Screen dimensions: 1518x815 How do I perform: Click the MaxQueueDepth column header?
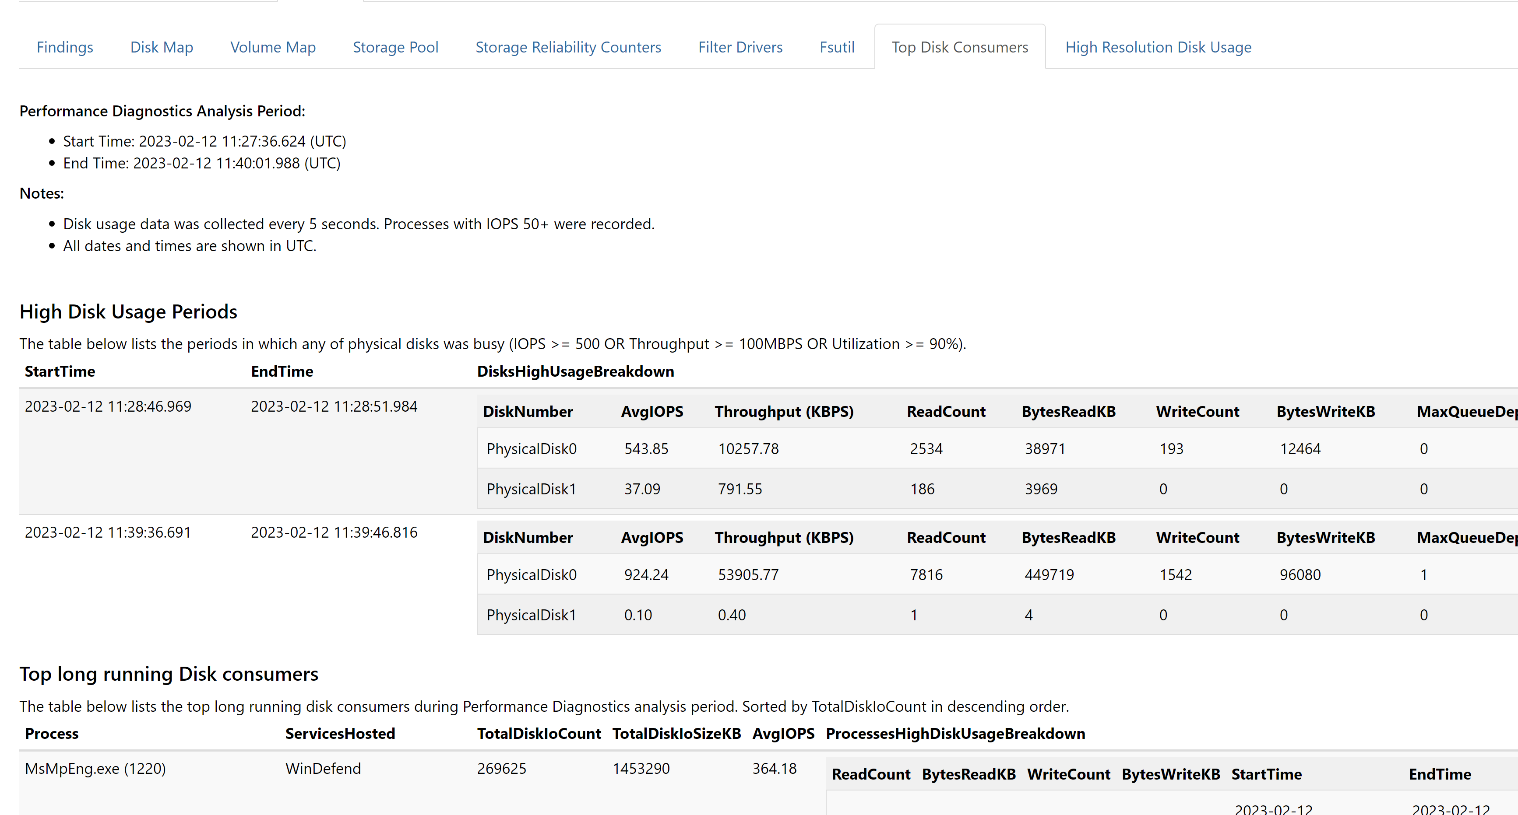pyautogui.click(x=1465, y=411)
